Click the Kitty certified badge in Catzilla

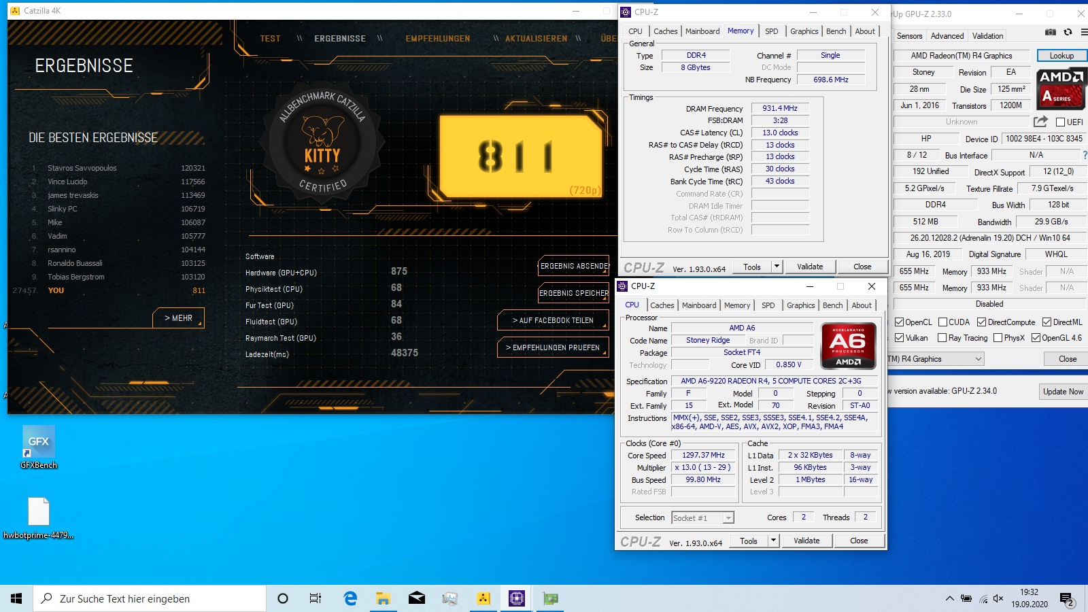322,143
